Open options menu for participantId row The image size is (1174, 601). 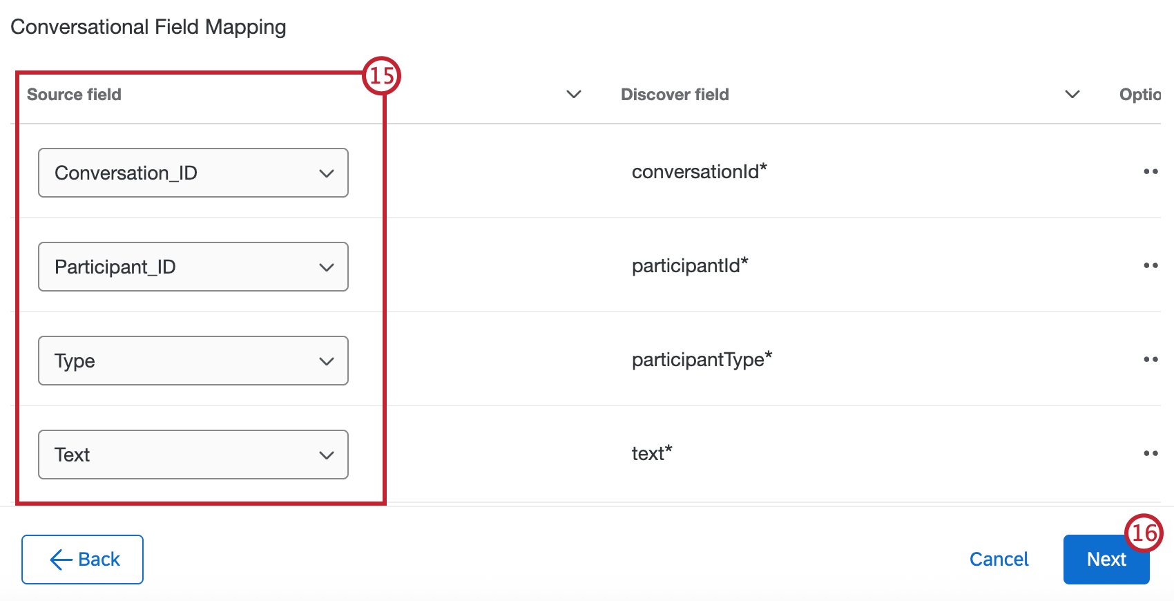(x=1151, y=265)
